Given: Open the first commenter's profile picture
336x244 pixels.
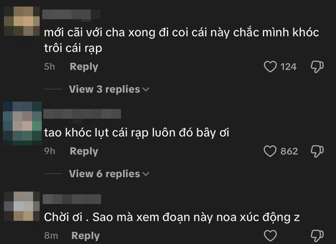Looking at the screenshot, I should [20, 18].
